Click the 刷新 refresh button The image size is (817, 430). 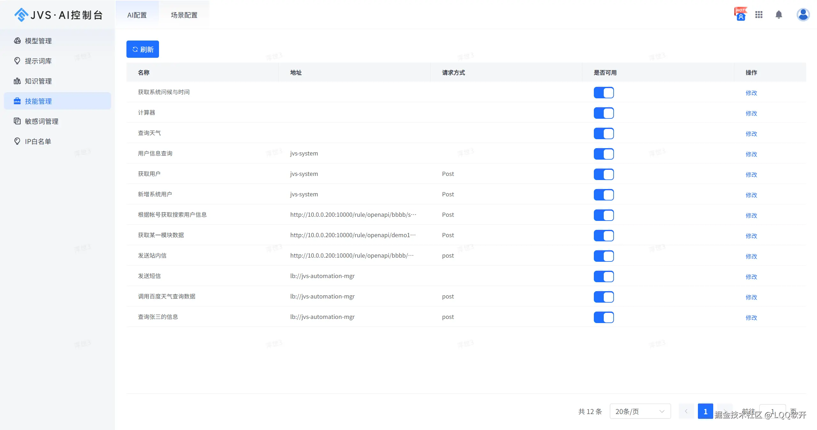(x=142, y=49)
